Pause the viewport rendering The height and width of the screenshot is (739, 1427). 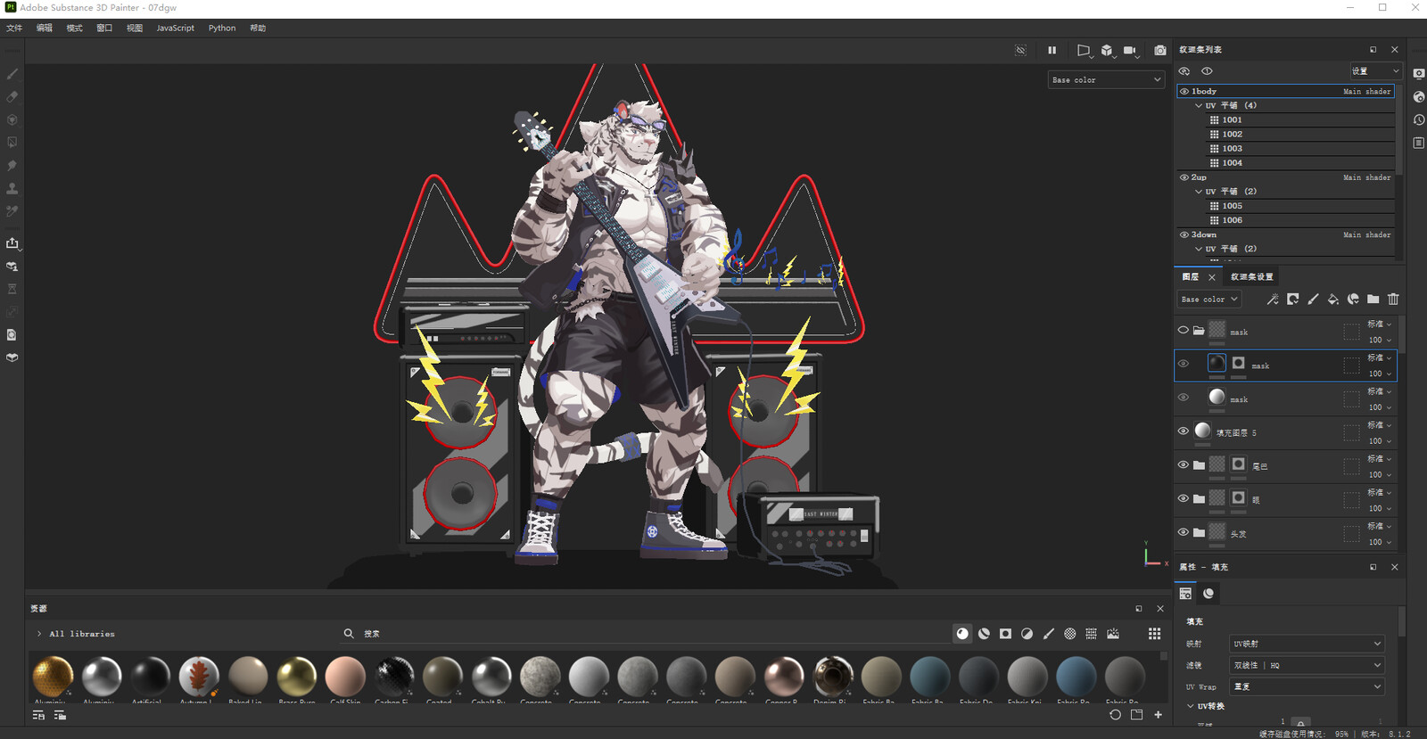tap(1052, 51)
